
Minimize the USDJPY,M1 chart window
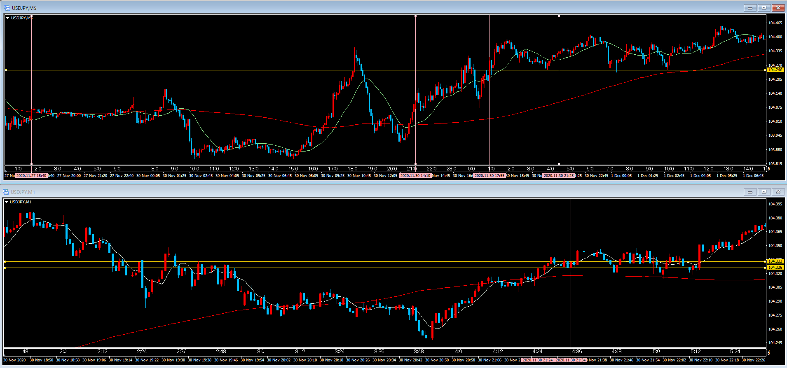click(750, 192)
